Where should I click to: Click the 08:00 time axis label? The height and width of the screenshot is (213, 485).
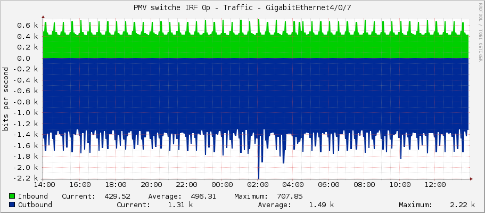pos(364,185)
